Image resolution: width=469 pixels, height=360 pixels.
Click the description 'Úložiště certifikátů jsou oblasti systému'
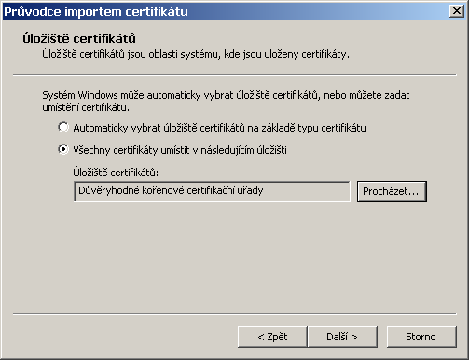(196, 54)
